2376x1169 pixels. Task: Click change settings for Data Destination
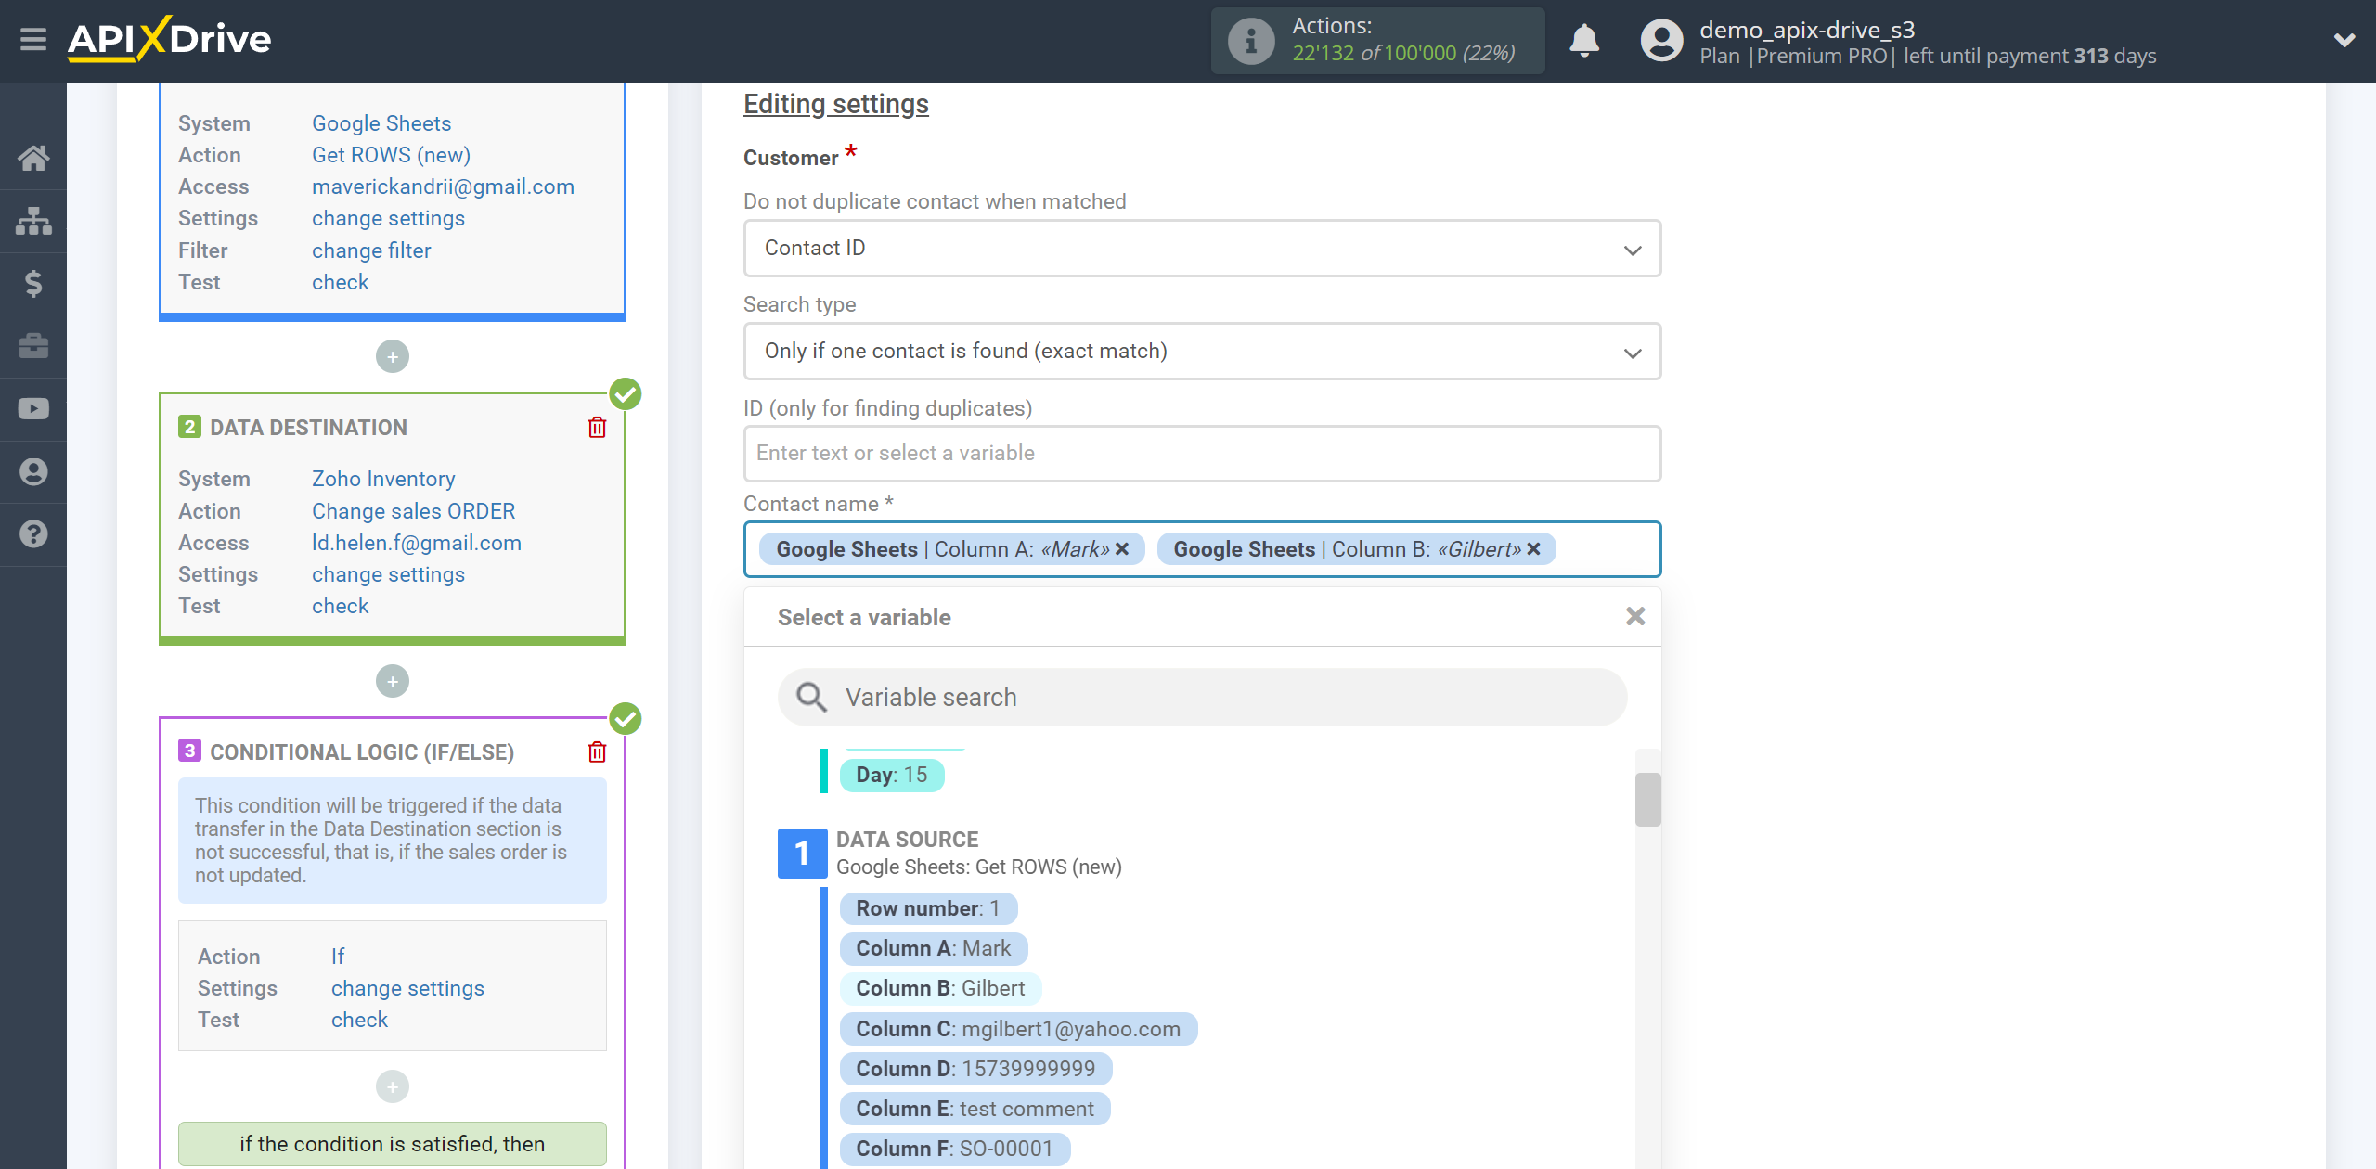pos(386,574)
